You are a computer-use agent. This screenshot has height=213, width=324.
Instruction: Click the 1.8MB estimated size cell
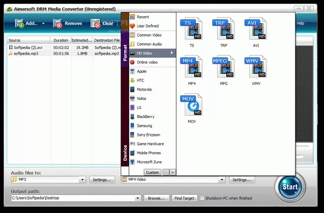tap(82, 53)
